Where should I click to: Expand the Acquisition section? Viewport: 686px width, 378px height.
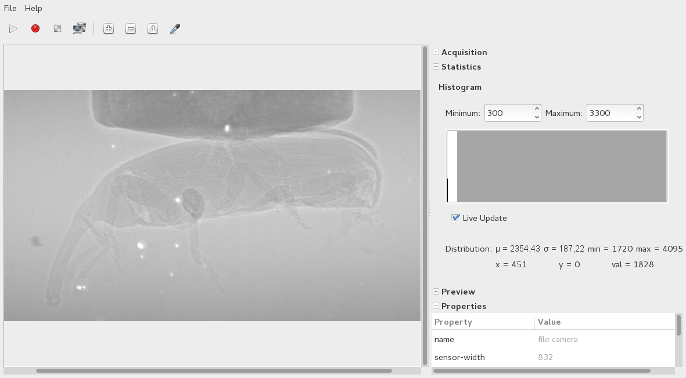[436, 52]
